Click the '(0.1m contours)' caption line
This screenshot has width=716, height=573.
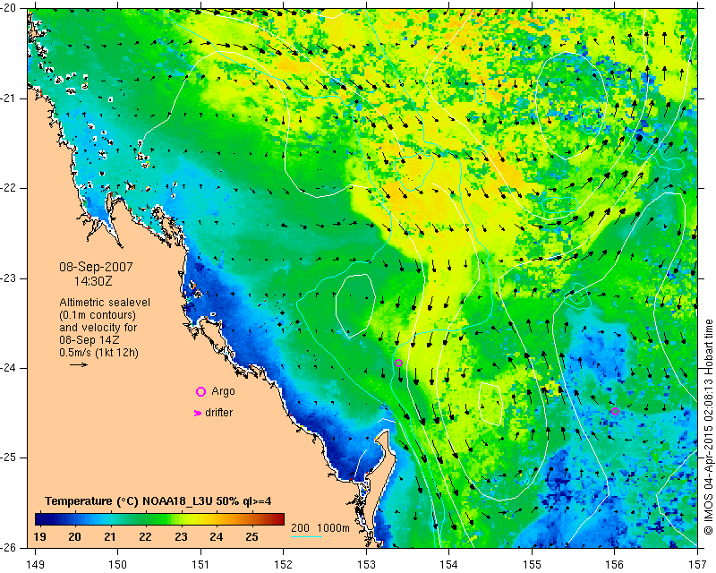pos(98,315)
